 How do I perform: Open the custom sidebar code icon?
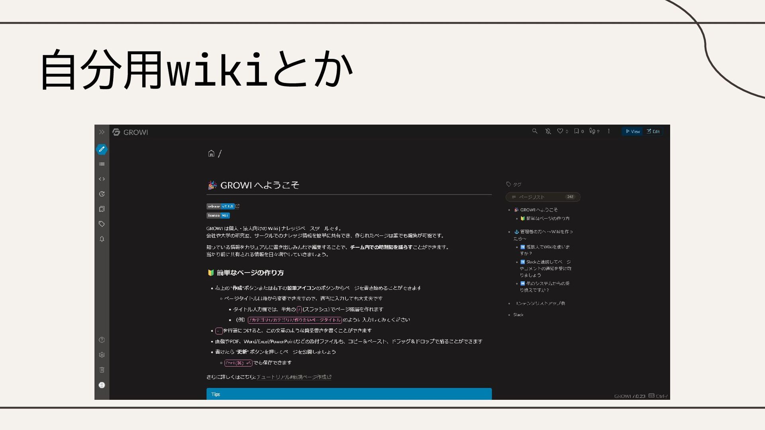coord(102,179)
